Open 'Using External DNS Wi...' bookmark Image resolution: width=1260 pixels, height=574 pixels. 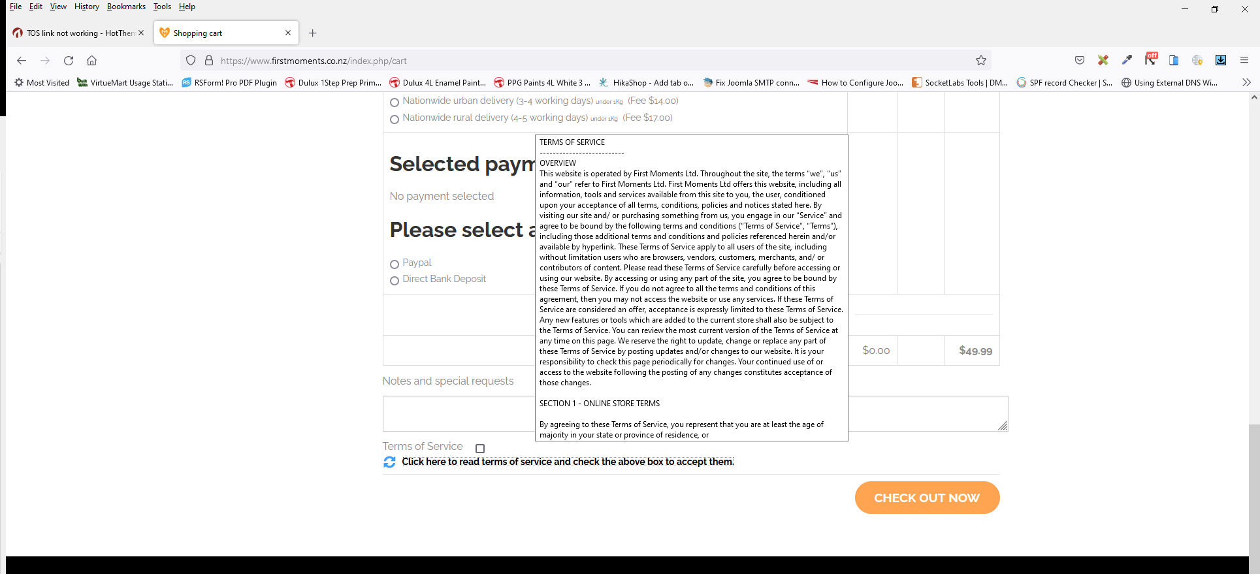point(1169,83)
